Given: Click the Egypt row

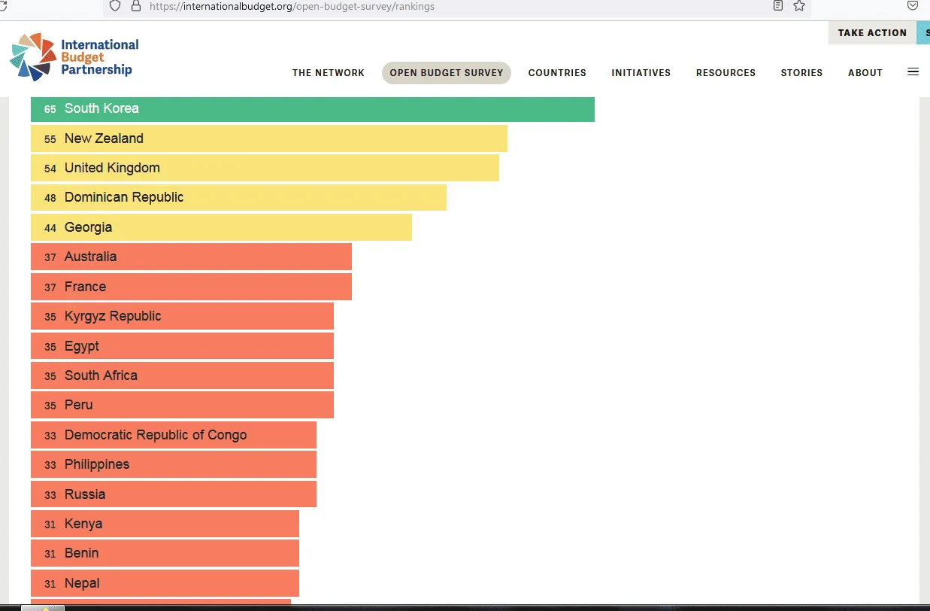Looking at the screenshot, I should [182, 346].
